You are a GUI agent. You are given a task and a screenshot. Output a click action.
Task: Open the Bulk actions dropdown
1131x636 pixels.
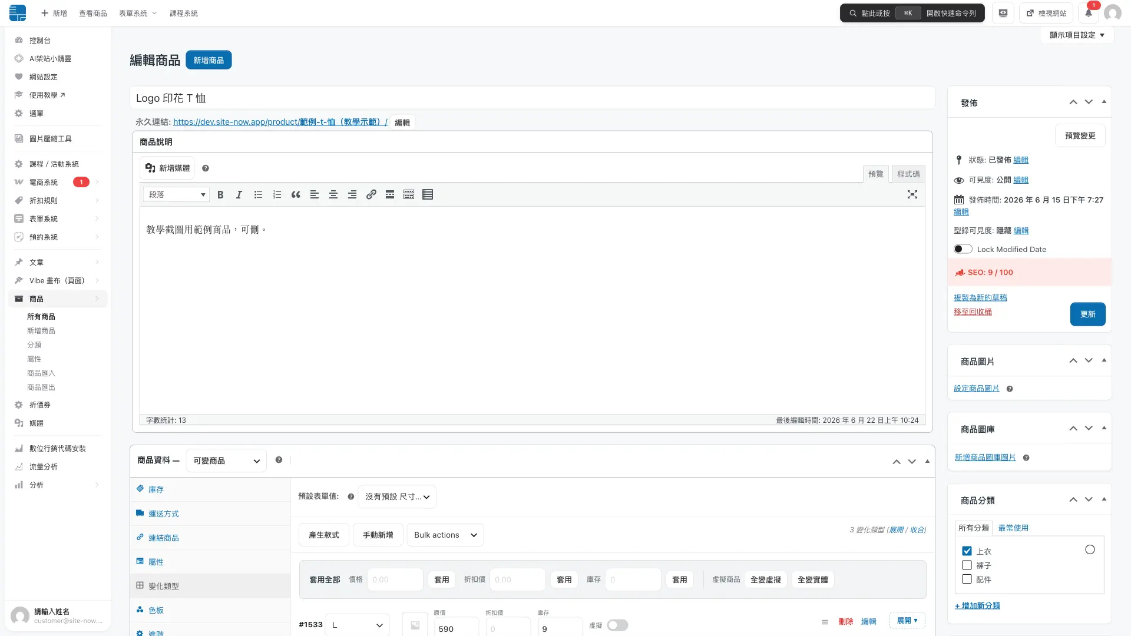click(445, 535)
